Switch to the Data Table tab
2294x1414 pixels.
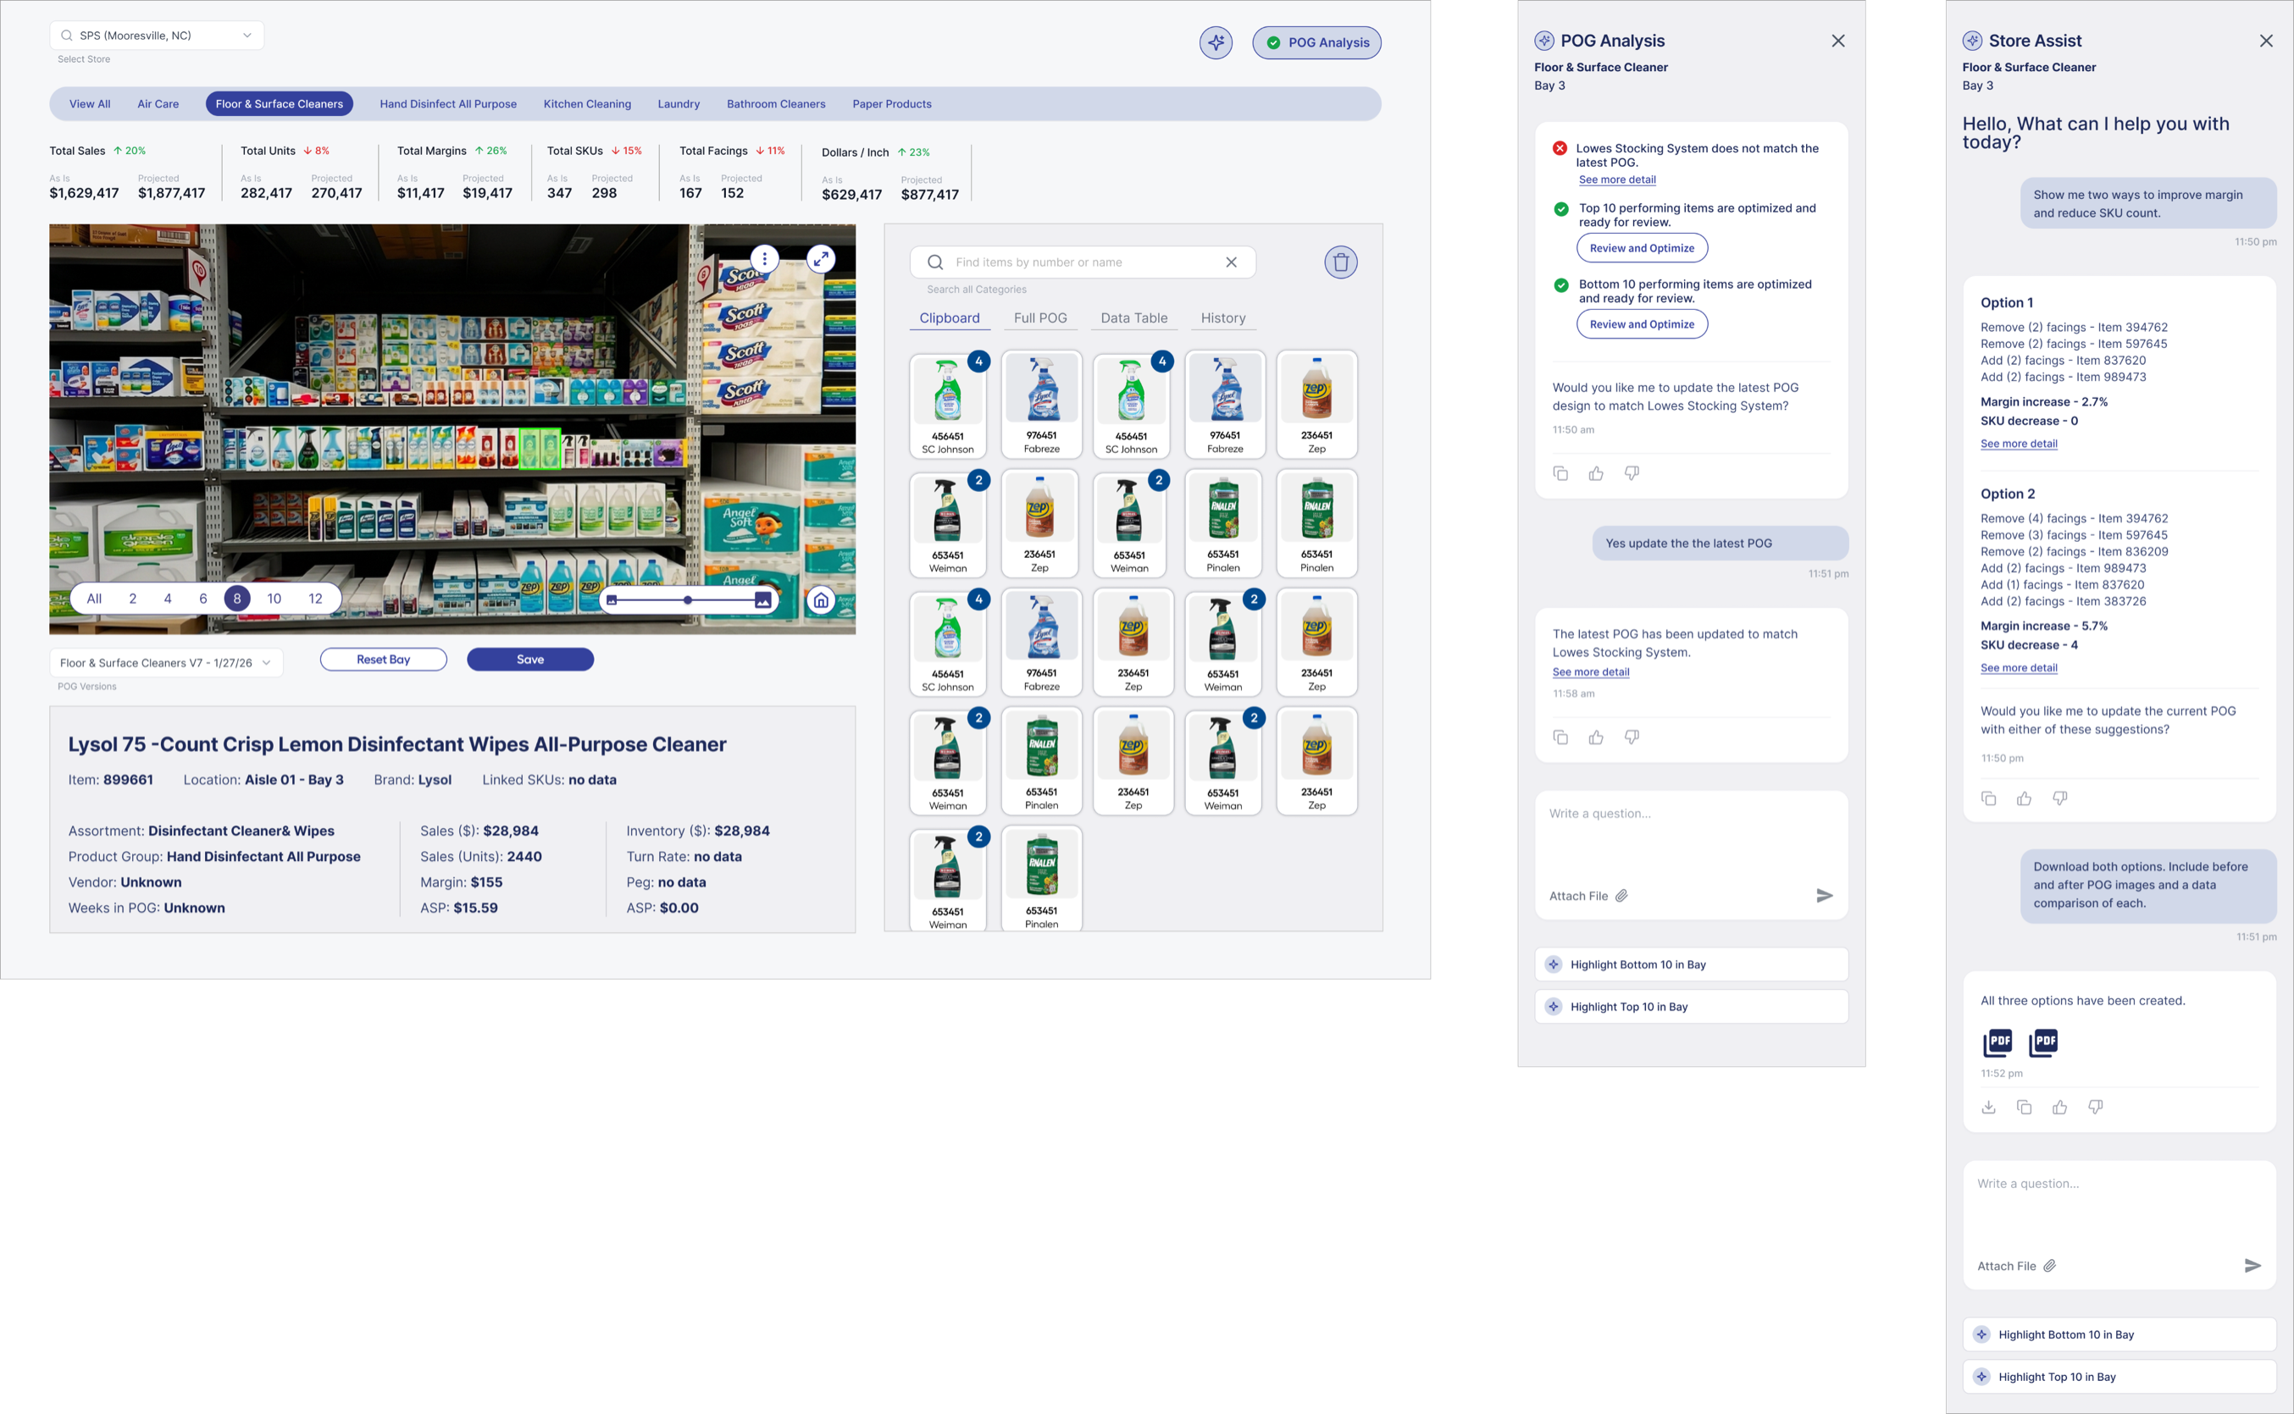[1134, 319]
